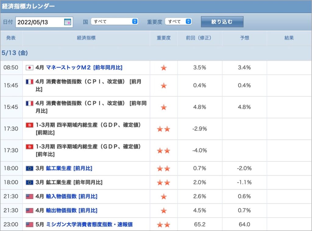Click the EU flag beside 鉱工業生産 [前年同月比]
The width and height of the screenshot is (312, 231).
30,183
